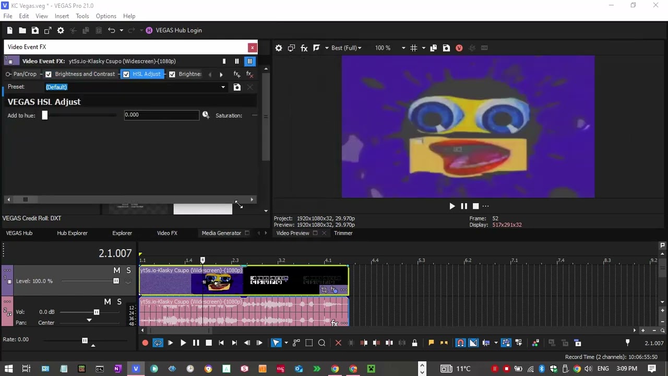This screenshot has height=376, width=668.
Task: Remove the selected plug-in from the chain
Action: tap(249, 74)
